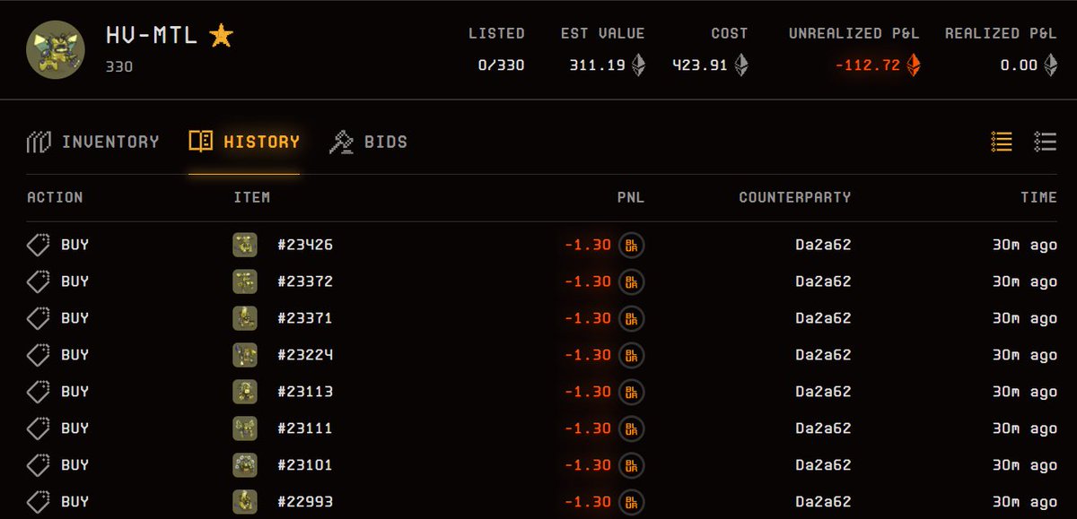
Task: Click the buy tag icon for #23113
Action: tap(39, 392)
